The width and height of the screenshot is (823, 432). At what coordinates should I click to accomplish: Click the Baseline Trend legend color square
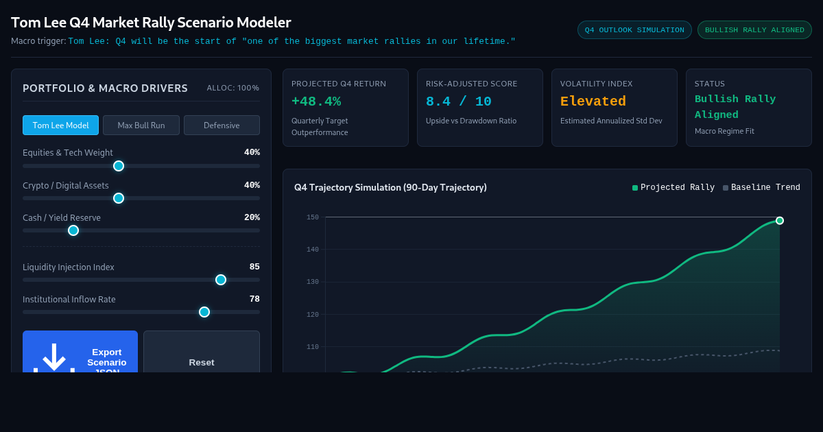(x=726, y=188)
